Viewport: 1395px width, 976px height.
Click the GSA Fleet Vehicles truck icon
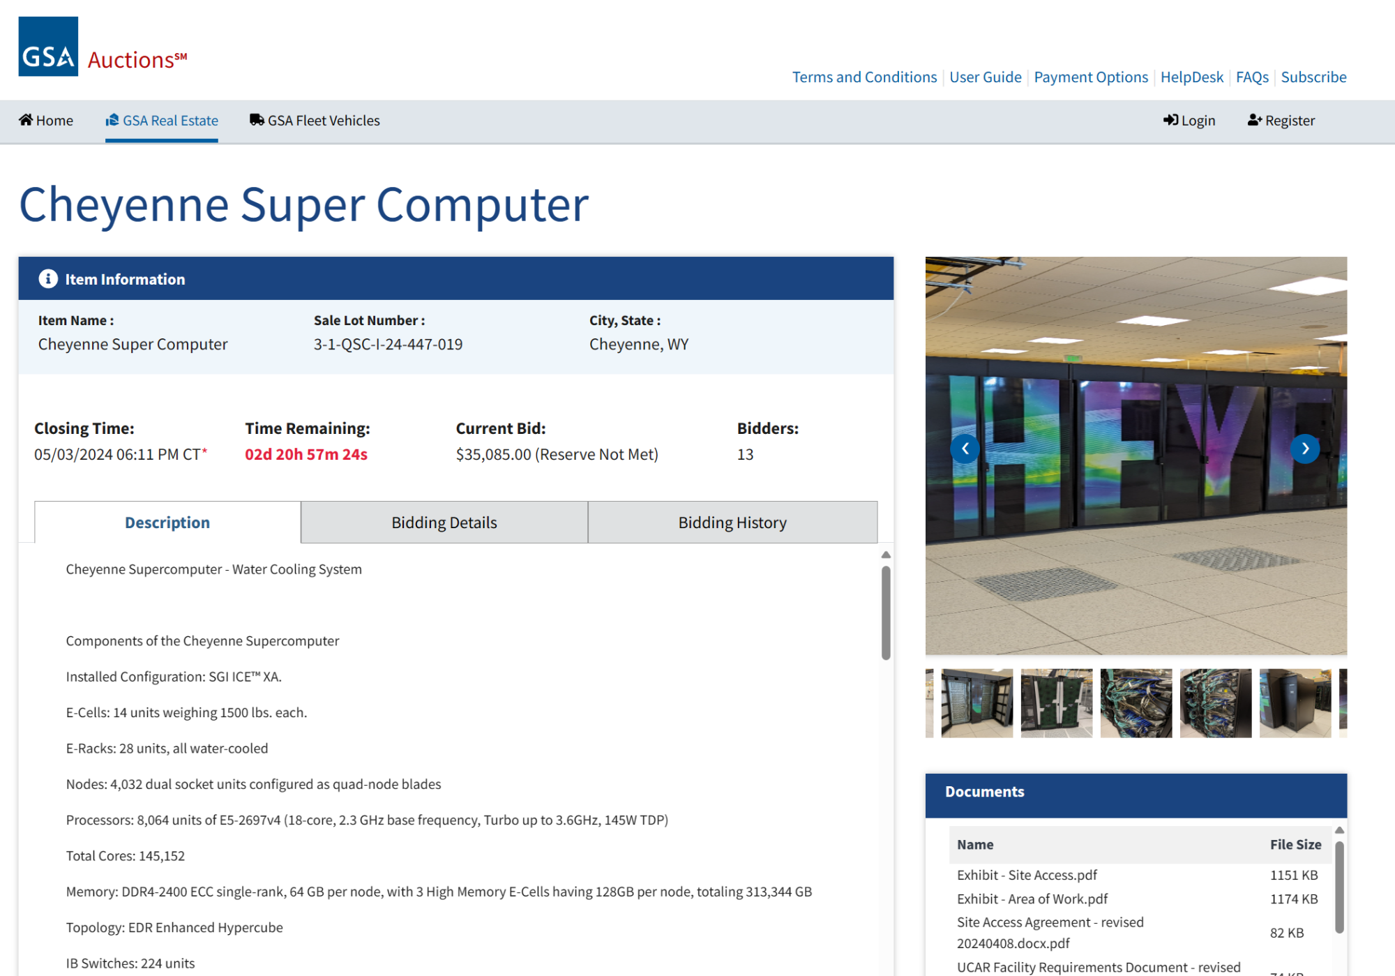[257, 120]
